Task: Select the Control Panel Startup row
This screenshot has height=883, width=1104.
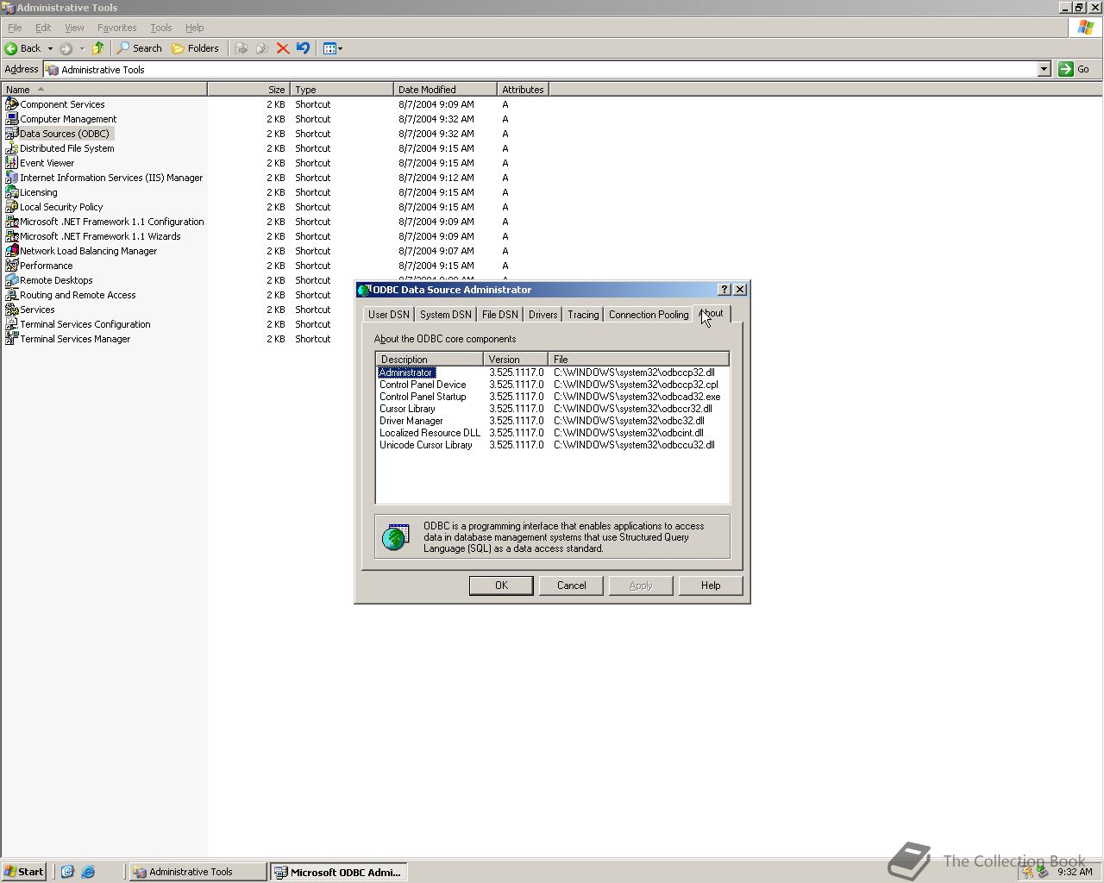Action: (x=552, y=397)
